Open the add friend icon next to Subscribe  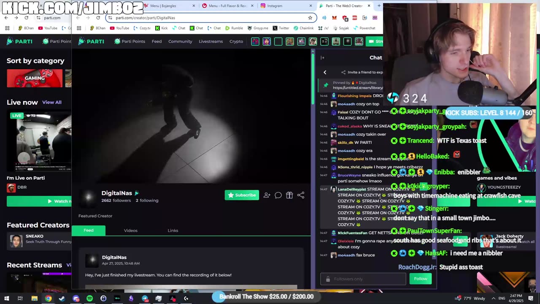(267, 195)
